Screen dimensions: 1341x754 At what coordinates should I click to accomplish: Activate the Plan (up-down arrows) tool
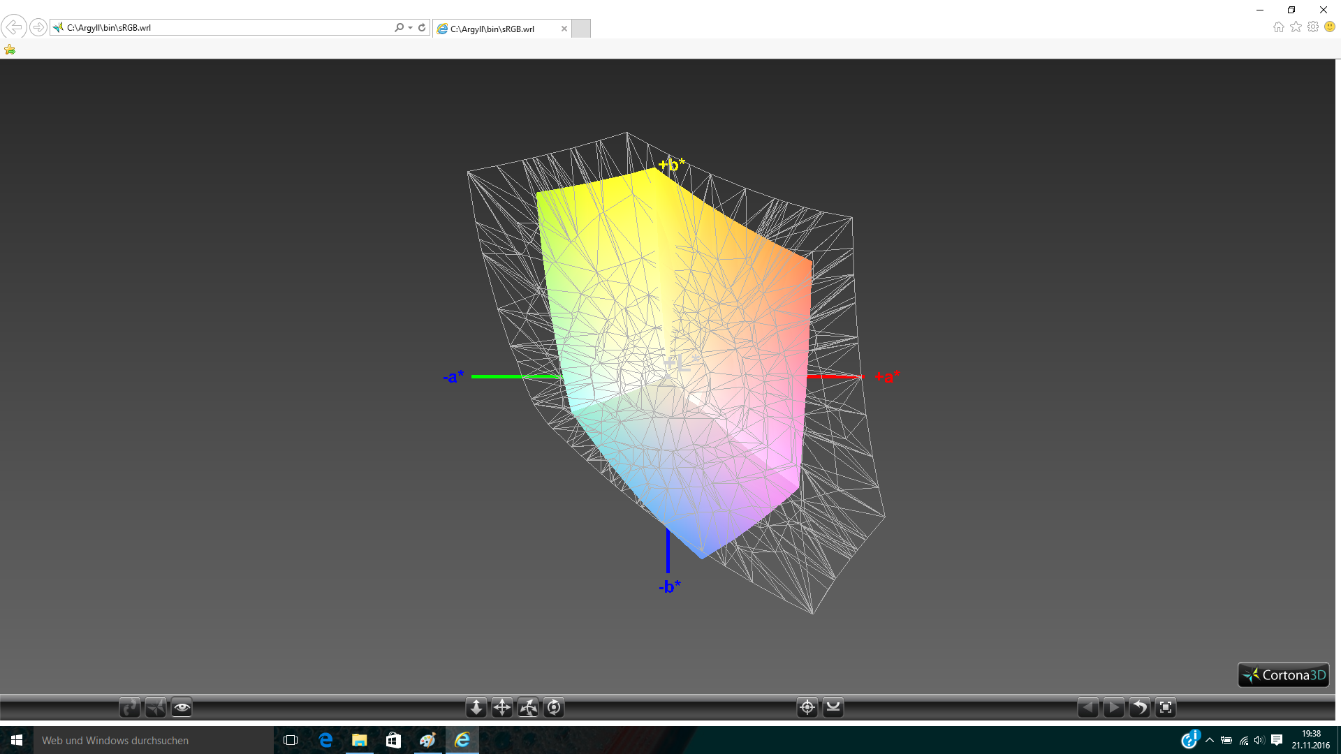(x=476, y=707)
